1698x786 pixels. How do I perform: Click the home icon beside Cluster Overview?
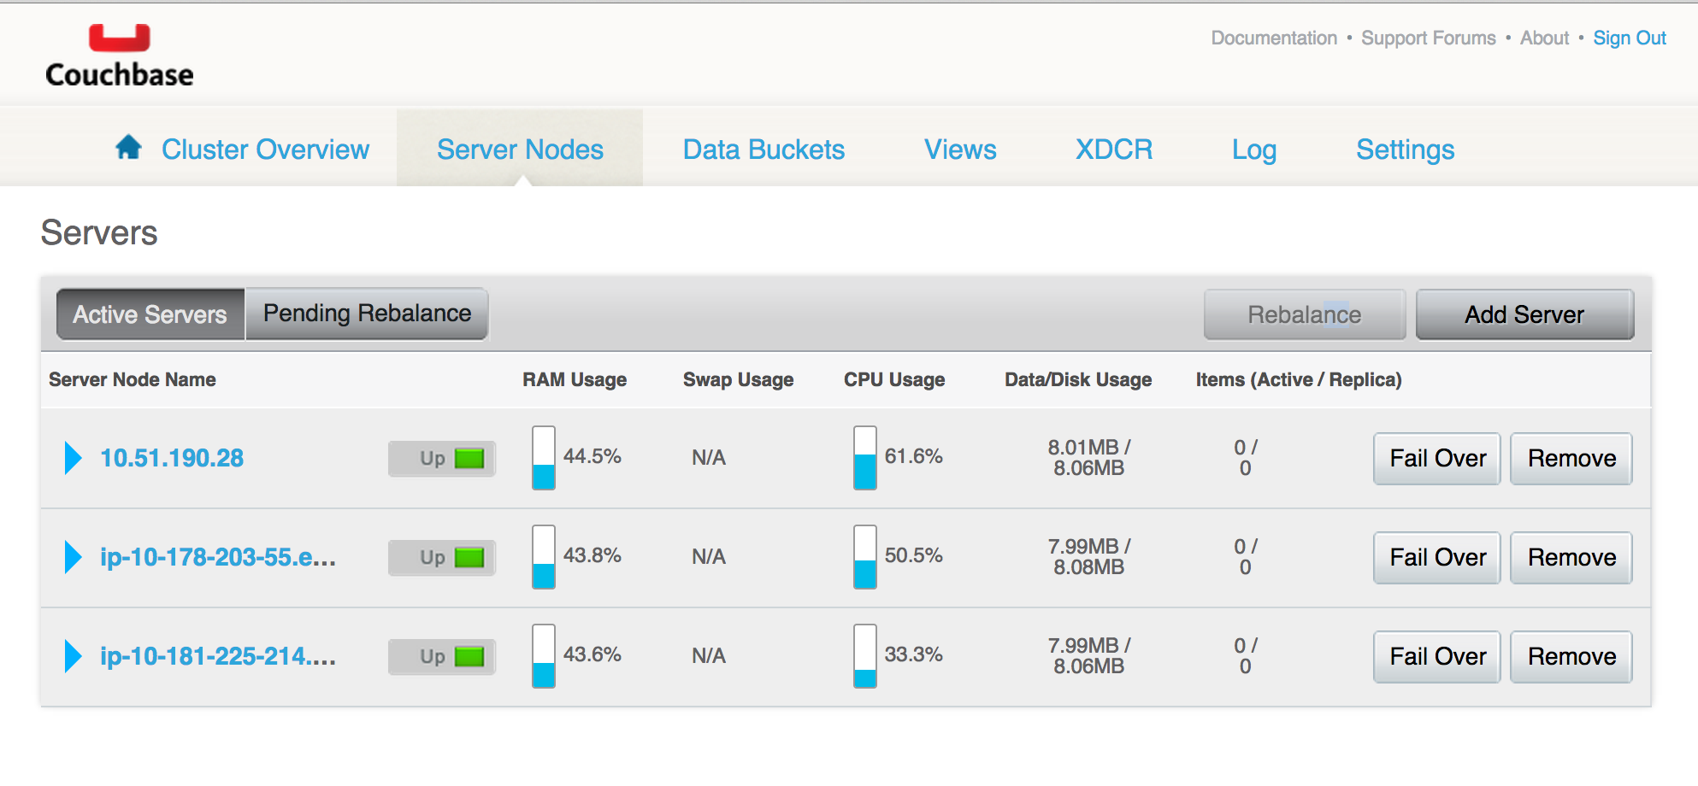(128, 148)
